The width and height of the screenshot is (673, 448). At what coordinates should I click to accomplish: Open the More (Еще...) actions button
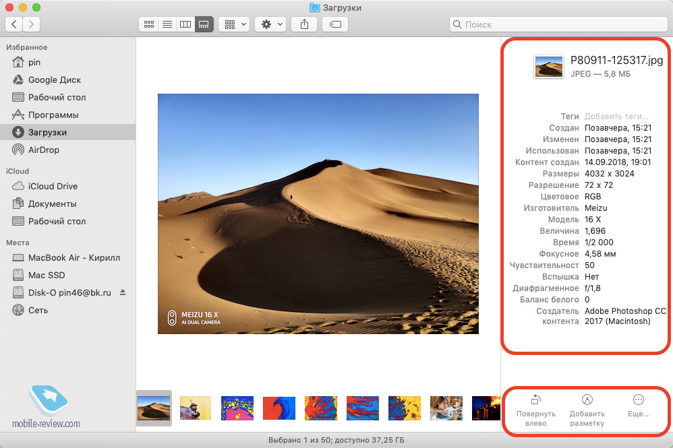pos(638,400)
